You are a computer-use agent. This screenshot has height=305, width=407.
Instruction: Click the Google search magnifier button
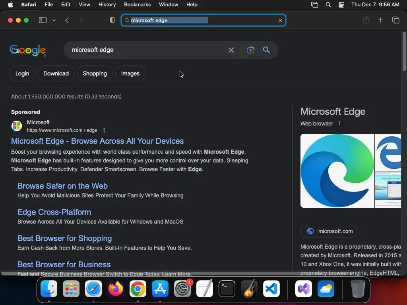pyautogui.click(x=266, y=50)
